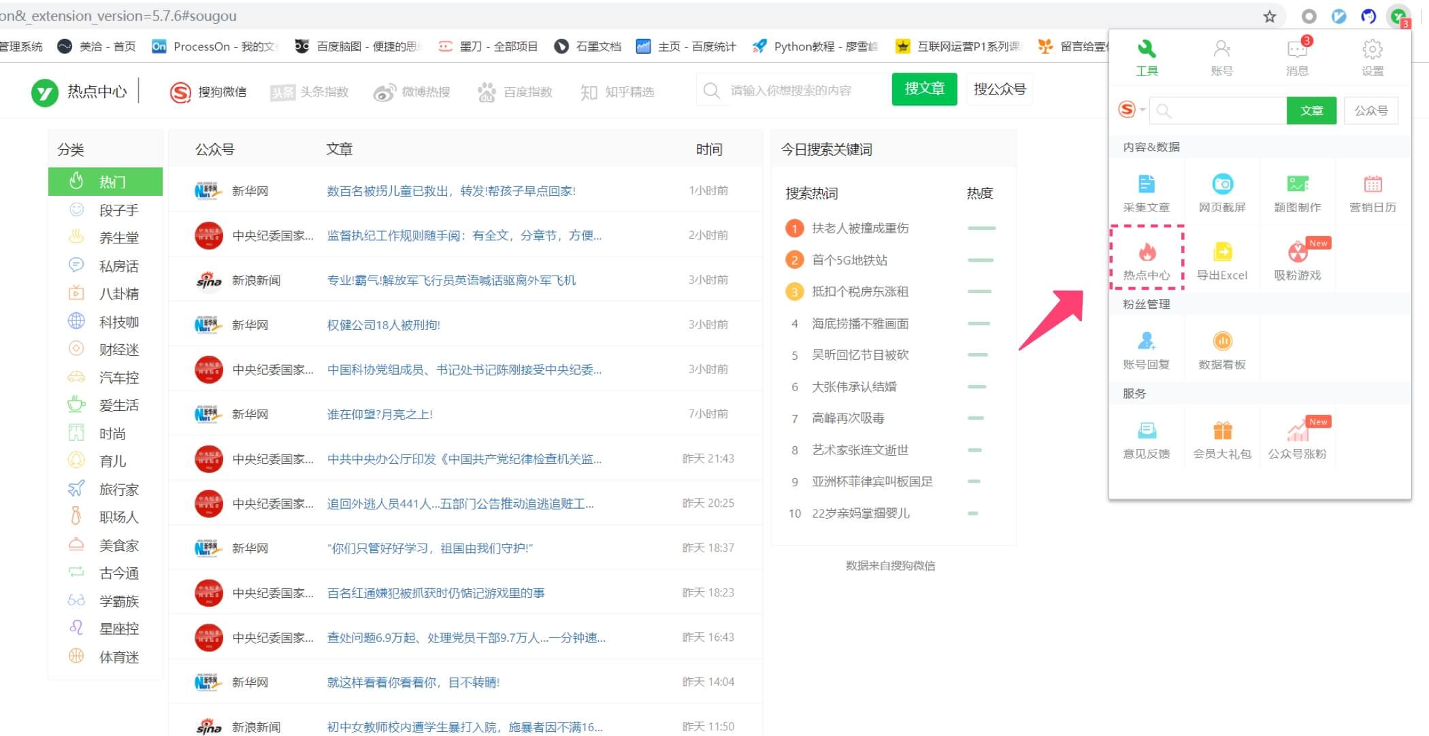This screenshot has width=1429, height=736.
Task: Select the 私房话 category
Action: tap(105, 266)
